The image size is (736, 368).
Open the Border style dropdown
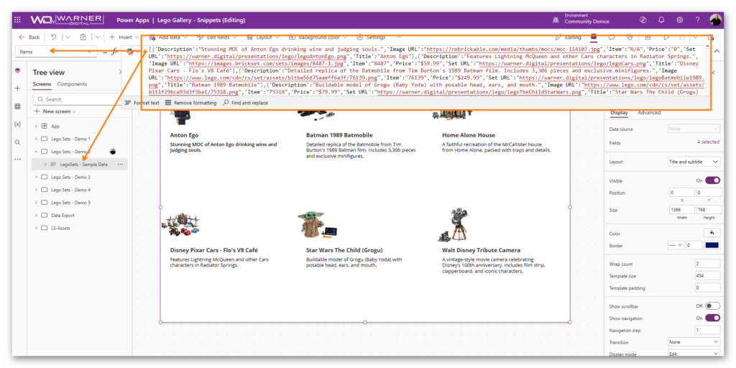pyautogui.click(x=676, y=245)
